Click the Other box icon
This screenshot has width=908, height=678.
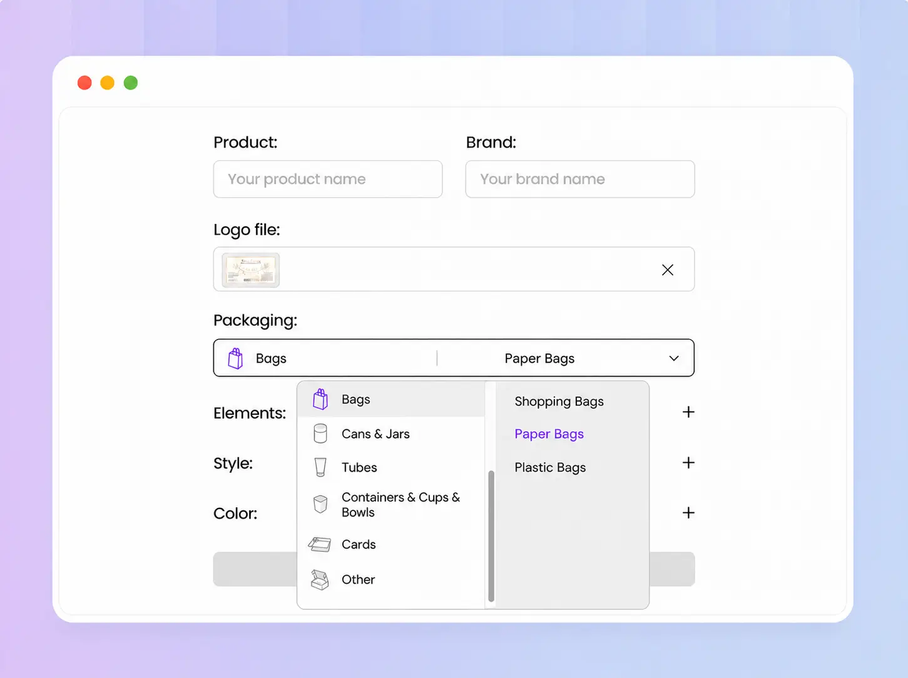pyautogui.click(x=320, y=580)
